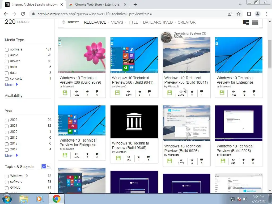Expand More under Year filters
This screenshot has width=272, height=204.
[11, 156]
